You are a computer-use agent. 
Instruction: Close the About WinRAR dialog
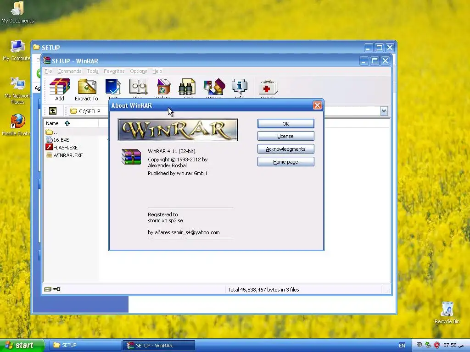[317, 105]
